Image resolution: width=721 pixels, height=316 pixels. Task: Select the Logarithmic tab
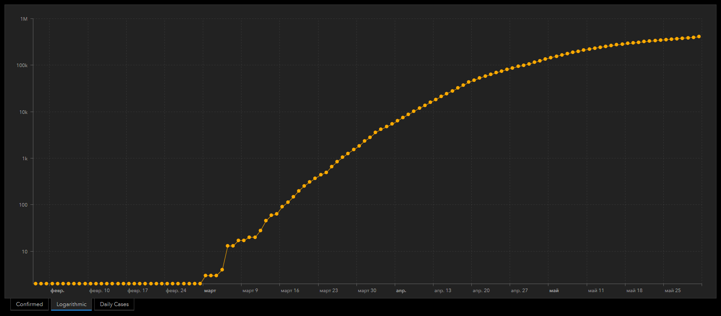(71, 304)
